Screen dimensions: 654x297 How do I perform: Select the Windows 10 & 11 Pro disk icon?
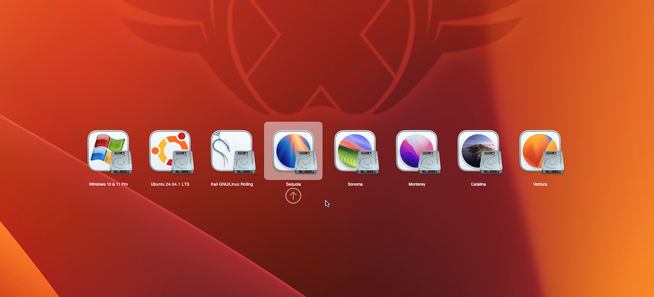tap(109, 152)
